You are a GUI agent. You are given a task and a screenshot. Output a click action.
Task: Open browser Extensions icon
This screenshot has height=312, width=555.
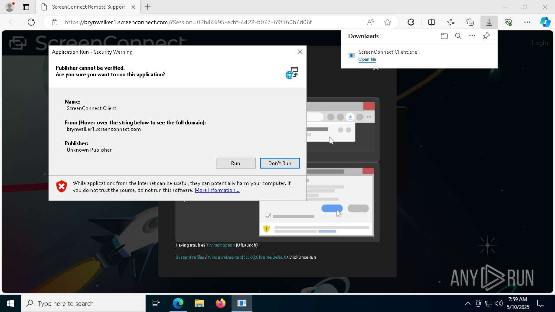click(411, 22)
